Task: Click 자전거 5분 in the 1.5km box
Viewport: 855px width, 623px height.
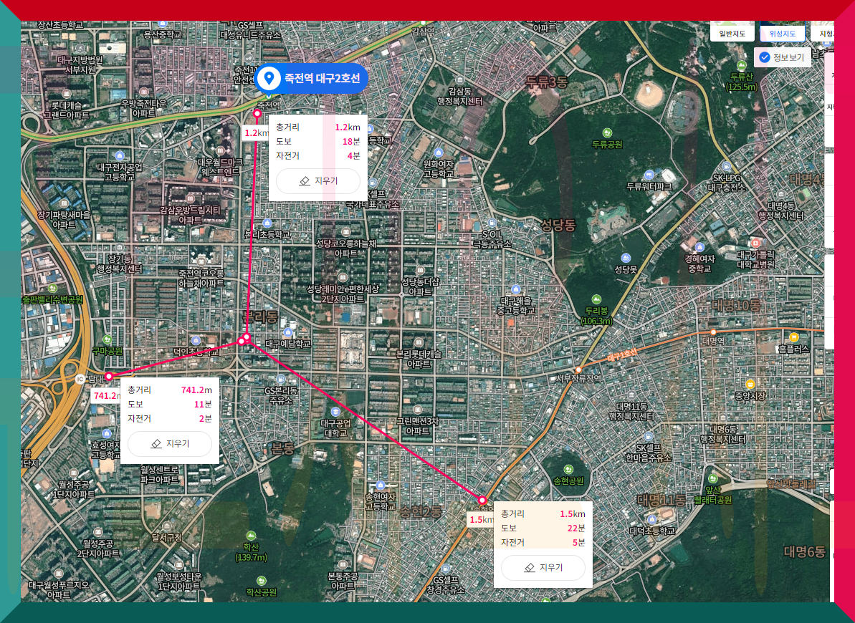Action: pyautogui.click(x=543, y=542)
